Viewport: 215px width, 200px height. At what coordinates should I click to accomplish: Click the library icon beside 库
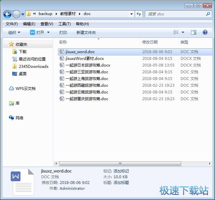coord(11,103)
